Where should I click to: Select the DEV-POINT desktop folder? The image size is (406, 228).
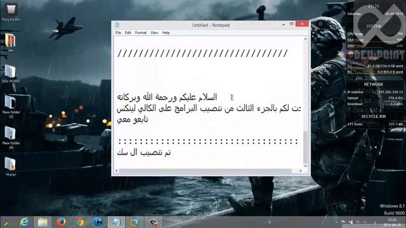11,73
